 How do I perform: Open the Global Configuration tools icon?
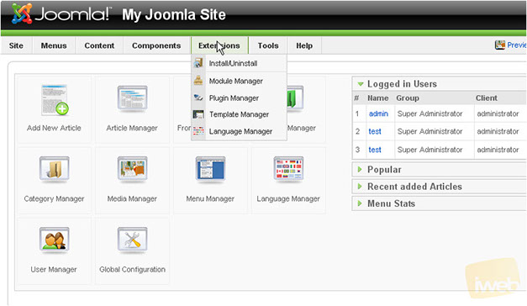[133, 240]
